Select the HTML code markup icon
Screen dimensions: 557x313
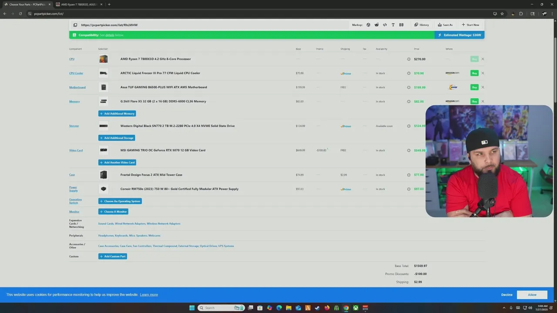pos(385,25)
